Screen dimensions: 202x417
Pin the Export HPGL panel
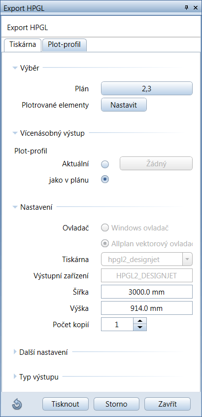point(186,8)
